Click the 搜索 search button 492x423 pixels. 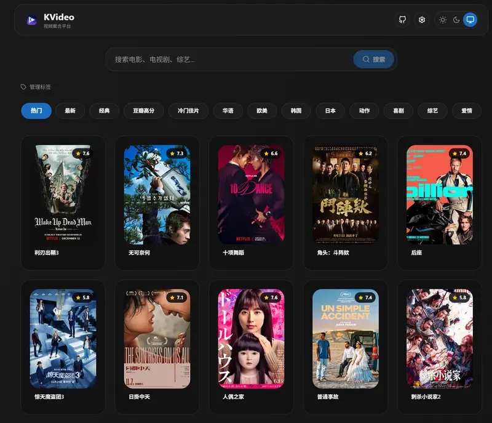point(374,59)
